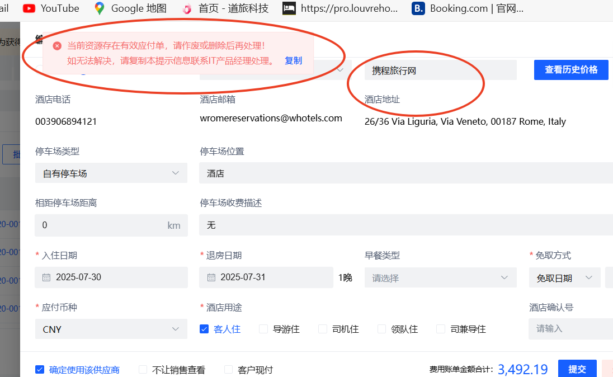Check the 导游住 checkbox

[x=263, y=329]
